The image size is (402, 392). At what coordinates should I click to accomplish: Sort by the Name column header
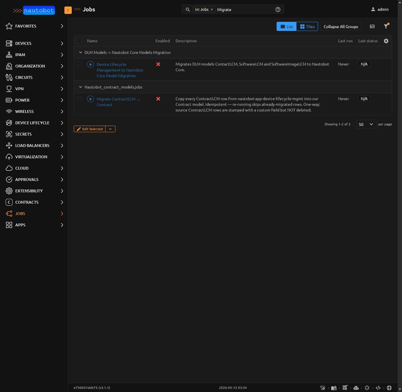tap(92, 41)
